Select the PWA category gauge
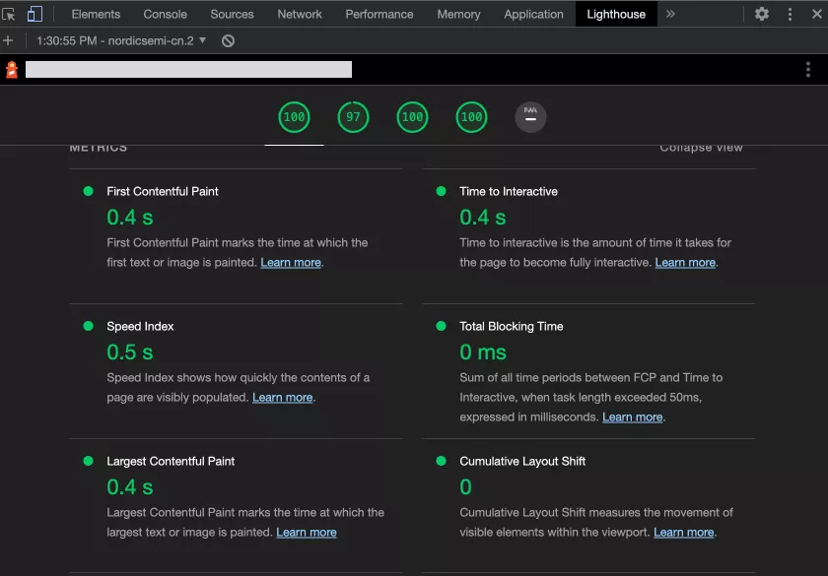 (x=530, y=117)
